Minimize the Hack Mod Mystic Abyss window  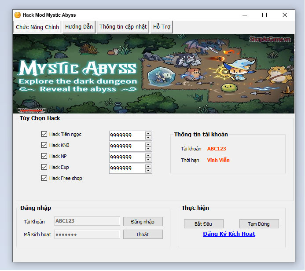click(245, 15)
